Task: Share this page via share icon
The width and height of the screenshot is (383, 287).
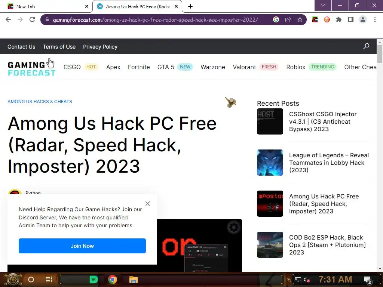Action: click(x=288, y=19)
